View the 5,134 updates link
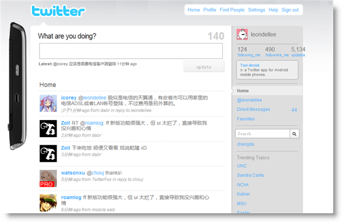Screen dimensions: 342x222 [298, 52]
